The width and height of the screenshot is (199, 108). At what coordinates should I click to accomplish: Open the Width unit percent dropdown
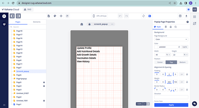tap(168, 55)
